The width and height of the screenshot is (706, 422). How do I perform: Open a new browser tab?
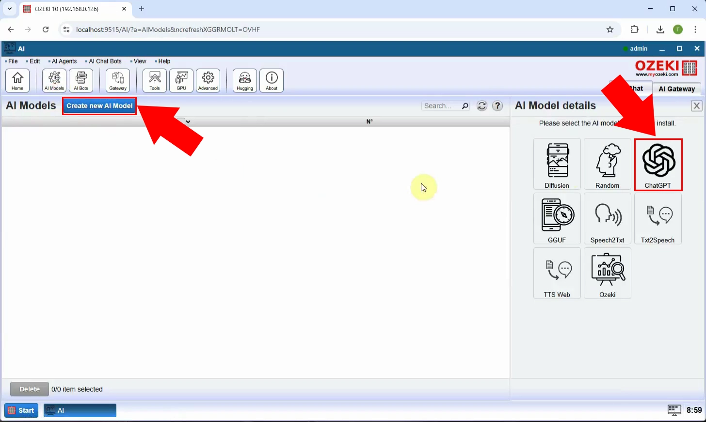point(142,9)
